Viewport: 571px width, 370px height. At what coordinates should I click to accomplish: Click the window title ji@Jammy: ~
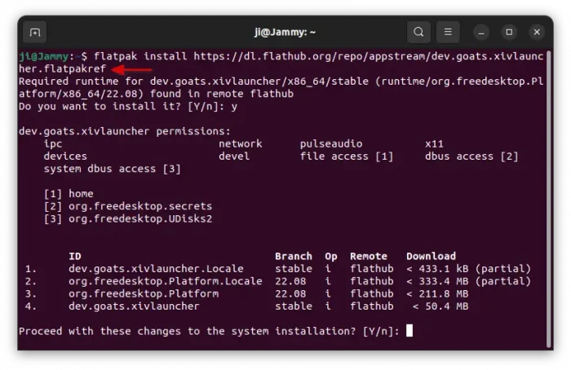285,33
